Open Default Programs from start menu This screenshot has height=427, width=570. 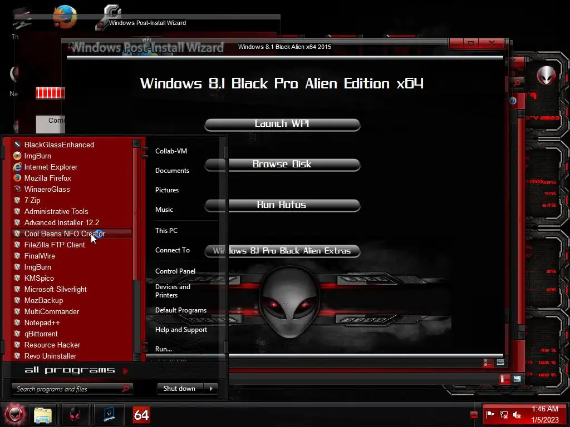181,310
